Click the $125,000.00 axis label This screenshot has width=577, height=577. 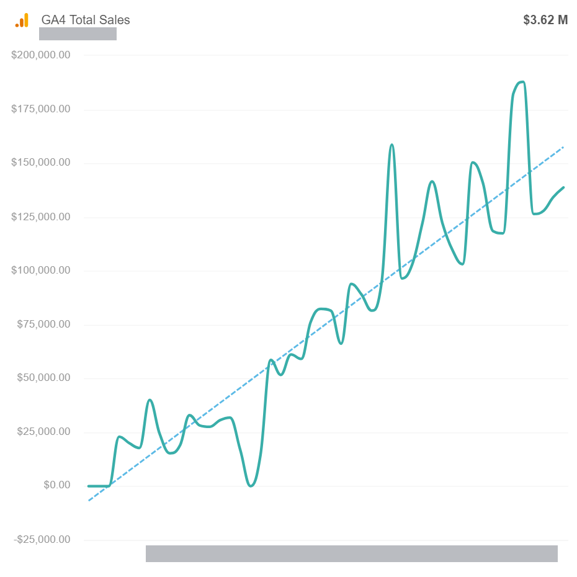point(41,217)
